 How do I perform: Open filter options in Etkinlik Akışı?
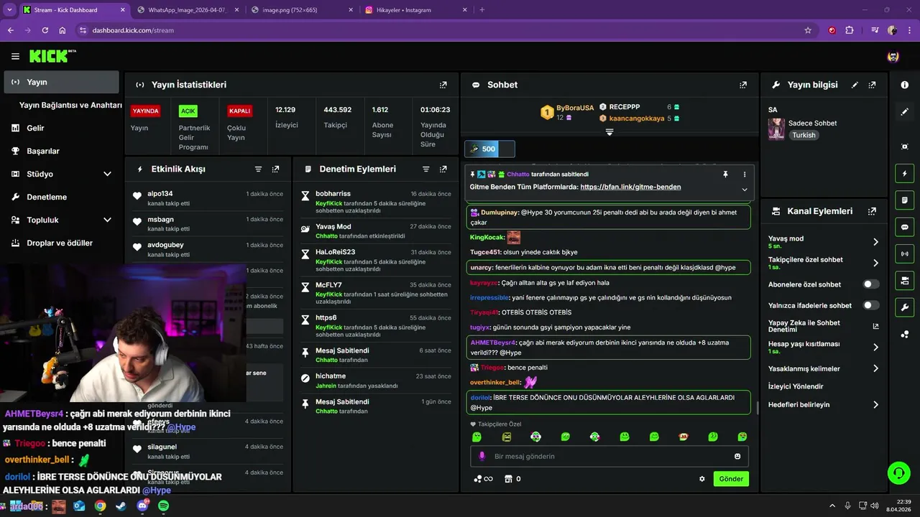point(258,169)
